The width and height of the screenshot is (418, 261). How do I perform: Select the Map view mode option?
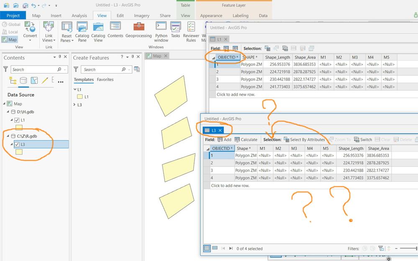coord(9,40)
